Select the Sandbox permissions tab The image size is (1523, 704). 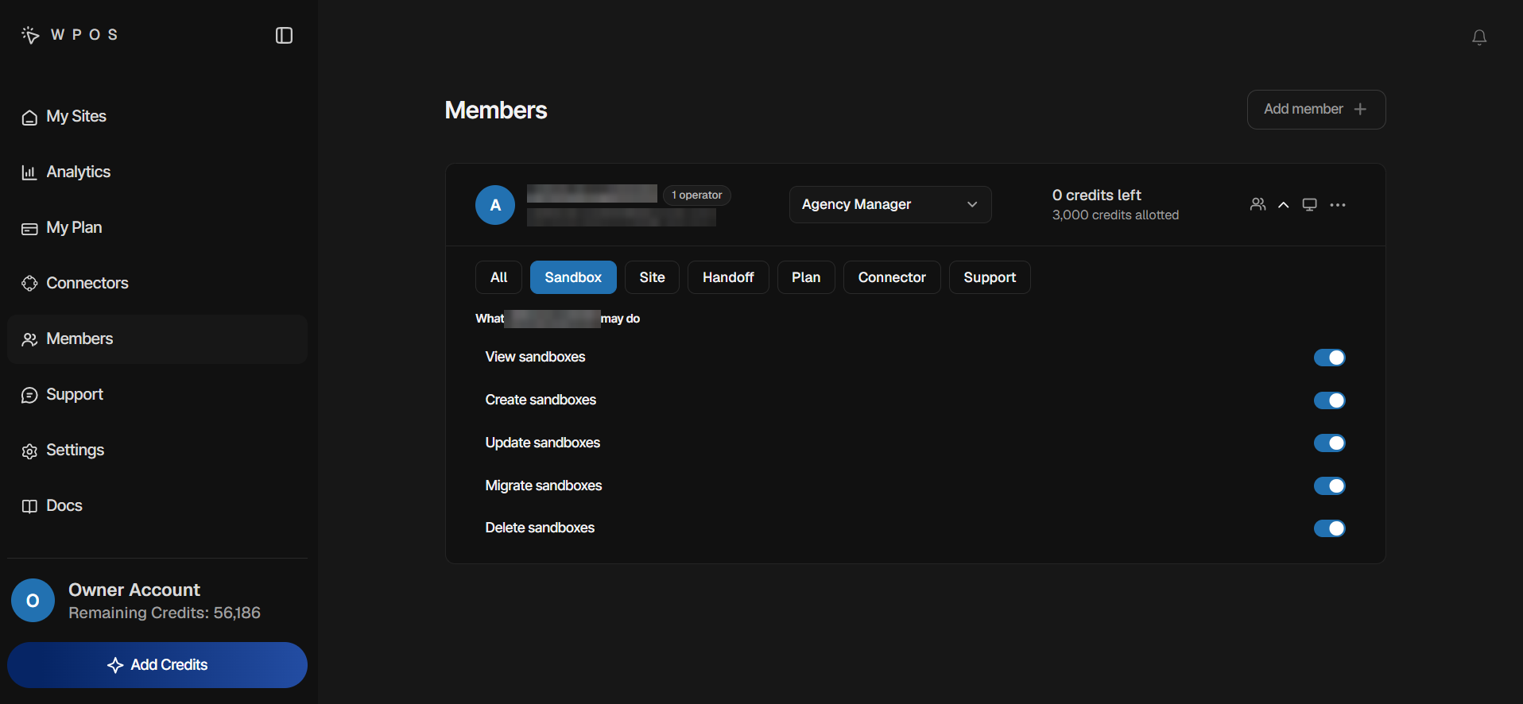tap(573, 277)
